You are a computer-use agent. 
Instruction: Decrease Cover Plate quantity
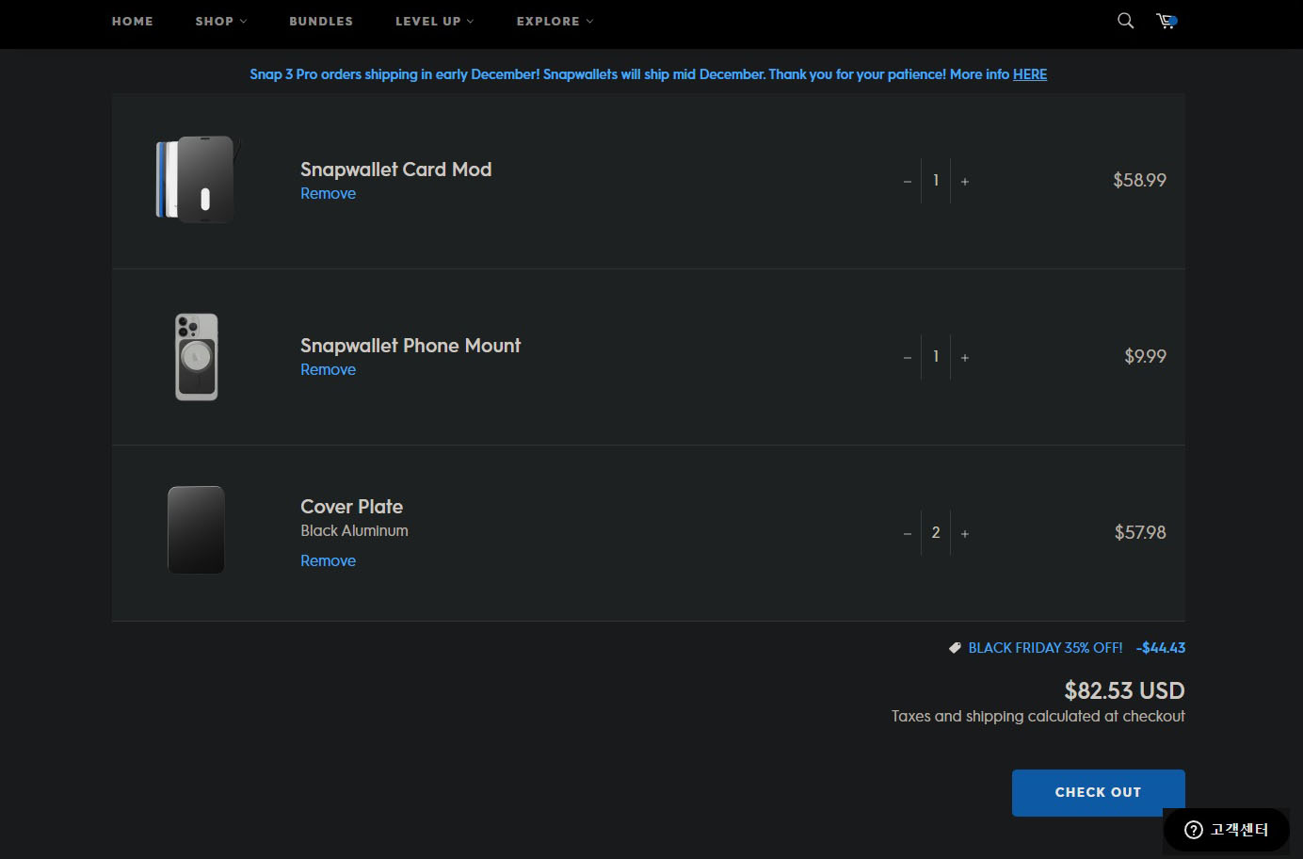coord(908,533)
